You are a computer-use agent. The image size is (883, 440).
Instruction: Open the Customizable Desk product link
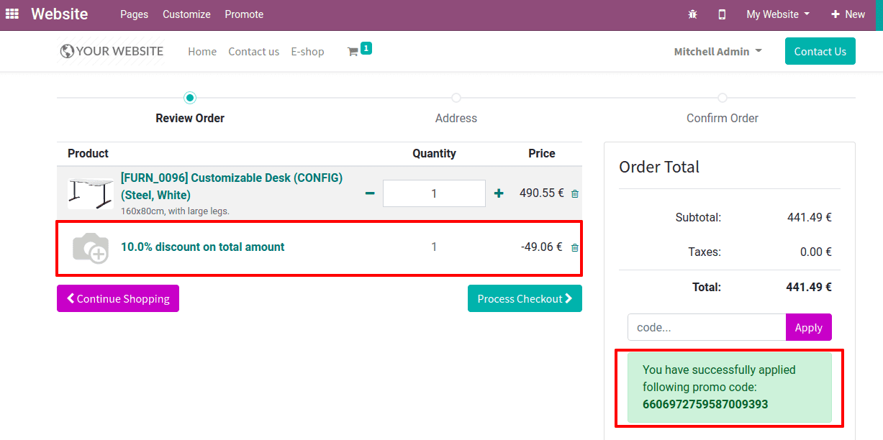[232, 186]
